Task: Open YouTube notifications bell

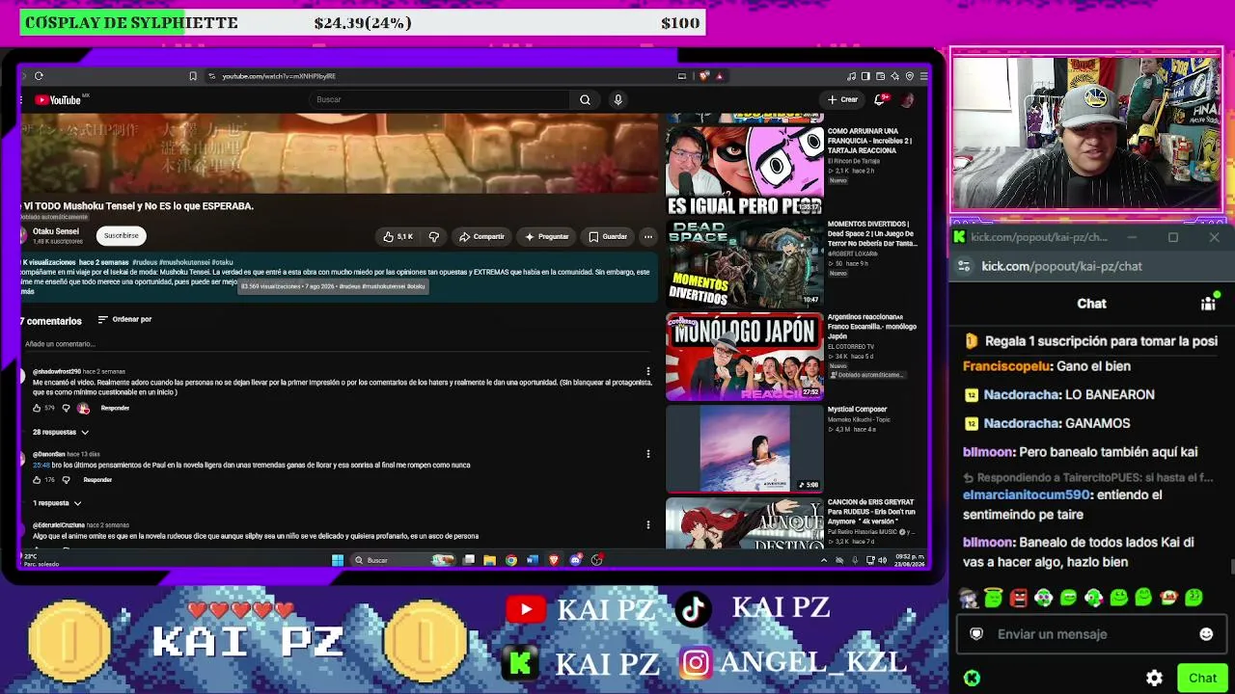Action: tap(881, 99)
